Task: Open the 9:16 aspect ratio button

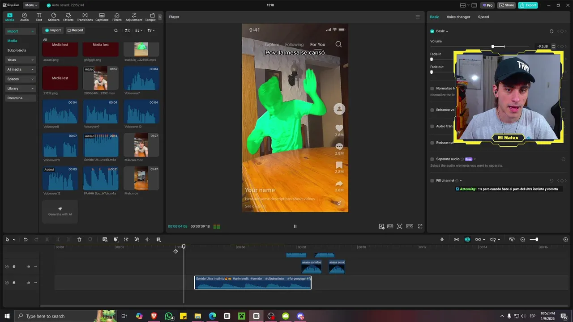Action: click(x=409, y=226)
